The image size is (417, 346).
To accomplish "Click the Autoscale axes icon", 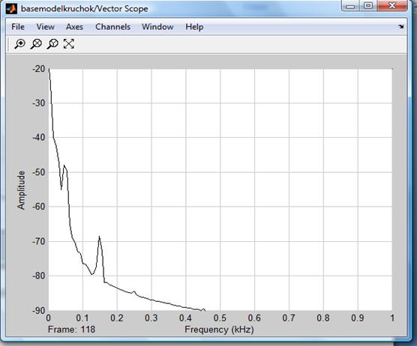I will 69,44.
